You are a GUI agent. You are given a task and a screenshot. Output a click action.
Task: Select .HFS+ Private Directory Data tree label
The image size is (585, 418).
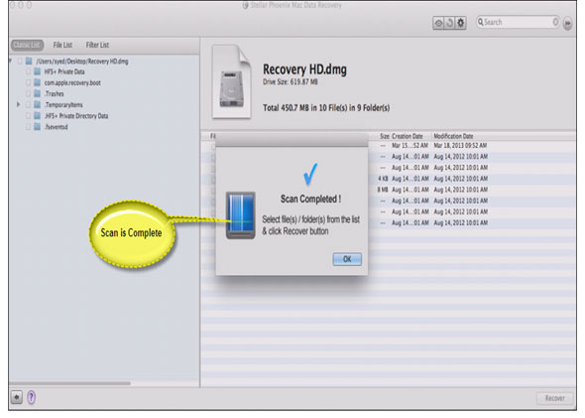[x=76, y=116]
